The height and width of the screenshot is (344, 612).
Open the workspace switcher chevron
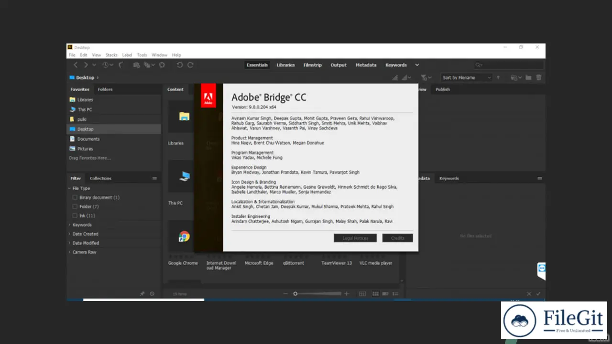[x=417, y=65]
